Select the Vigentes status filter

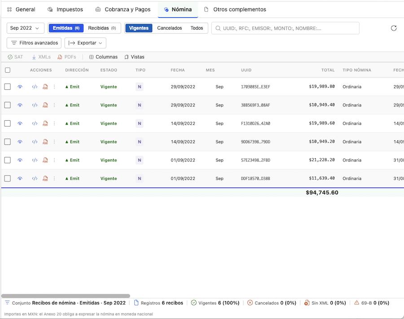pos(139,28)
